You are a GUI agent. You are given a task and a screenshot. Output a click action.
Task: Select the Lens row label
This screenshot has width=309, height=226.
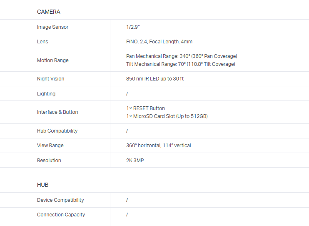42,42
